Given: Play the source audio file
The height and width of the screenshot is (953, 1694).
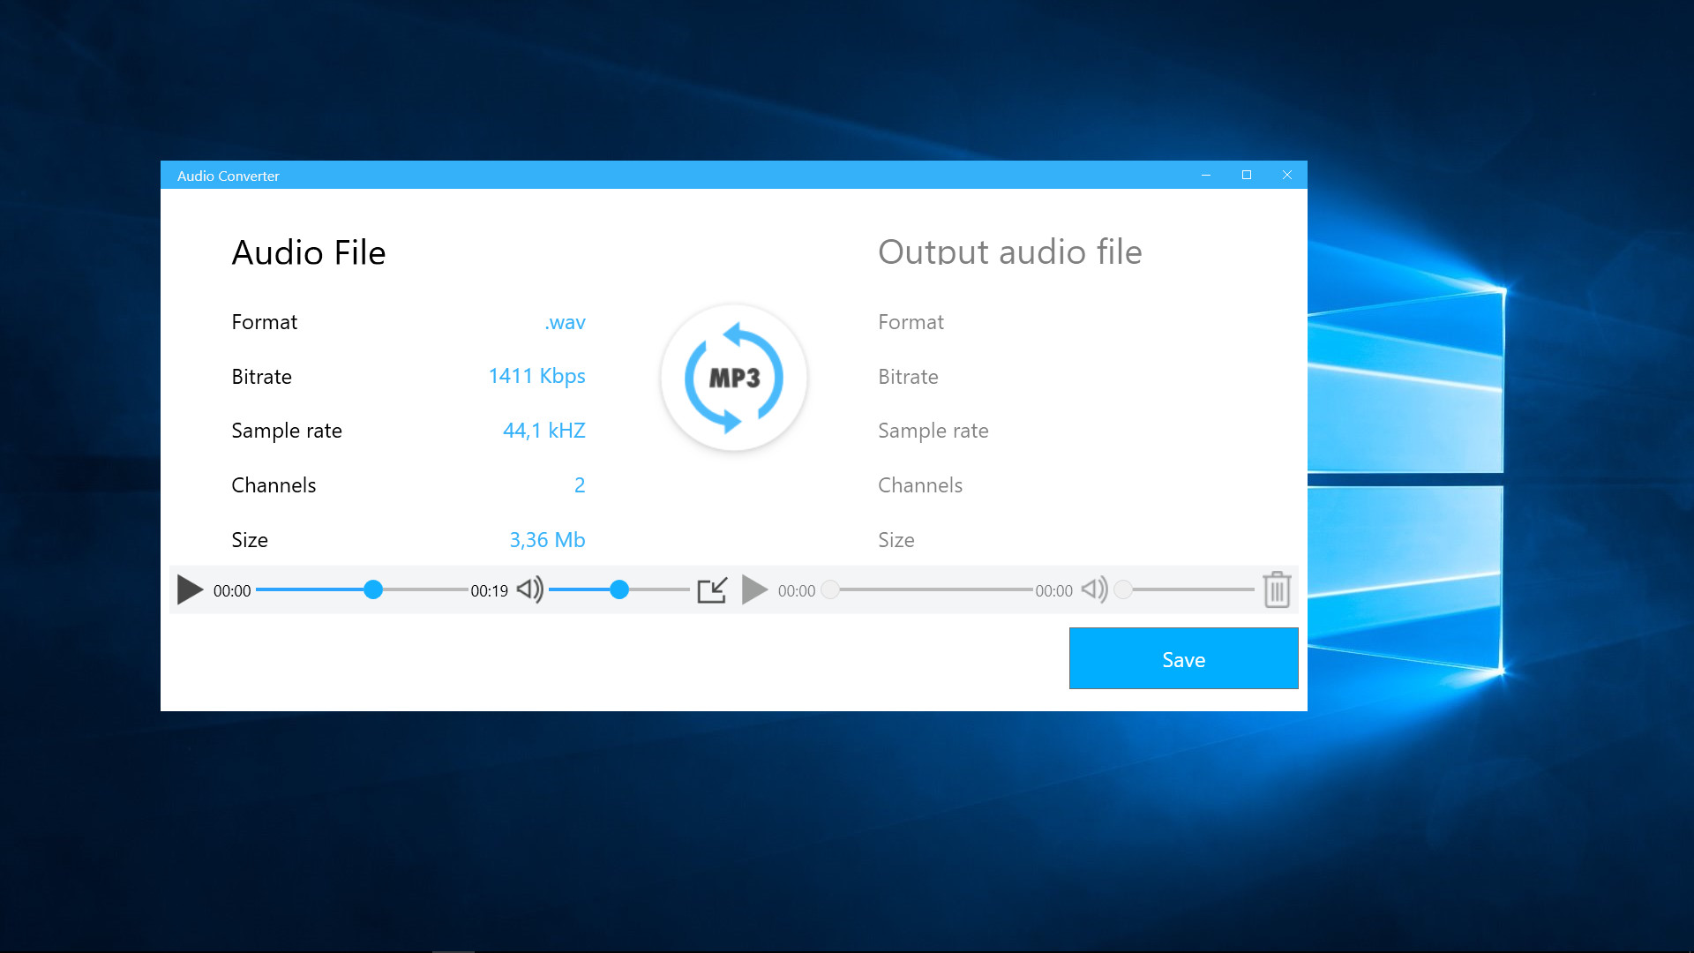Looking at the screenshot, I should (x=190, y=589).
